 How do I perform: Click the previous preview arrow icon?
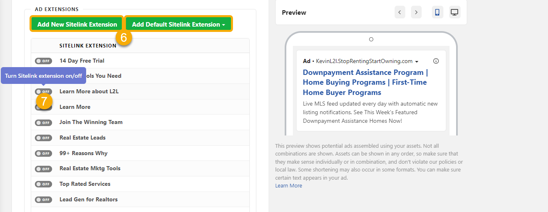pyautogui.click(x=400, y=12)
